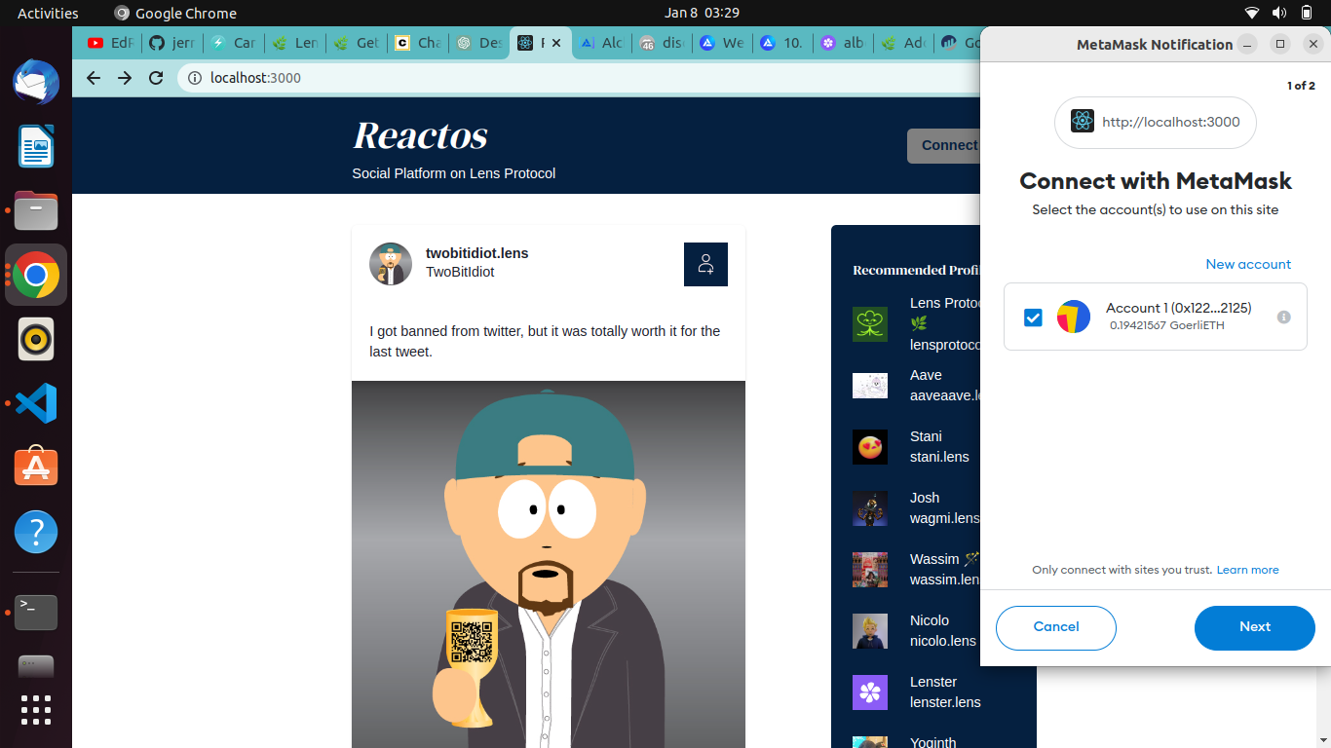This screenshot has height=748, width=1331.
Task: Go back in Chrome
Action: [94, 78]
